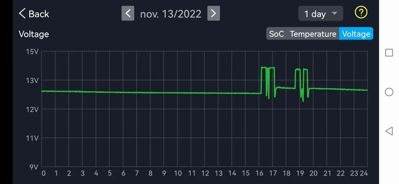Tap the green line at hour 8
This screenshot has height=184, width=399.
tap(150, 92)
